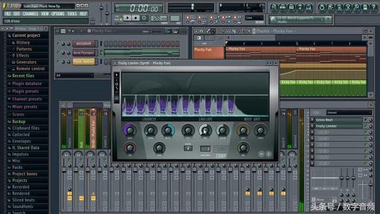Open the OPTIONS menu
380x214 pixels.
58,14
